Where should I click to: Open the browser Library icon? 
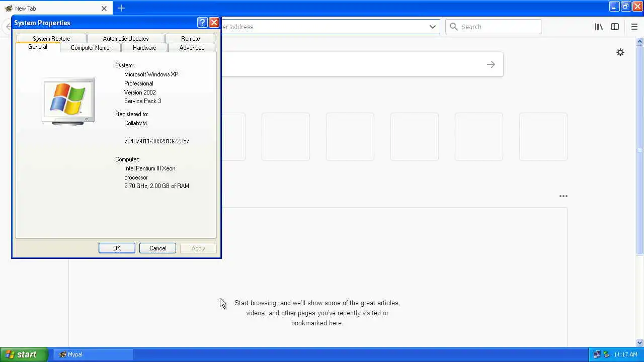(599, 27)
